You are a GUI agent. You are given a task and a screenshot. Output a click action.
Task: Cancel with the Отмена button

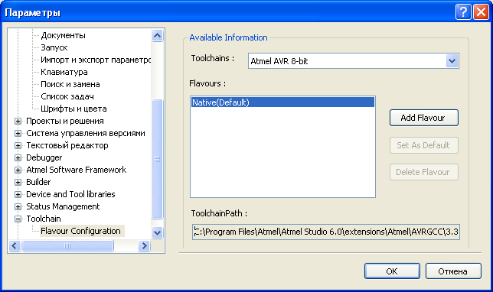[x=453, y=271]
